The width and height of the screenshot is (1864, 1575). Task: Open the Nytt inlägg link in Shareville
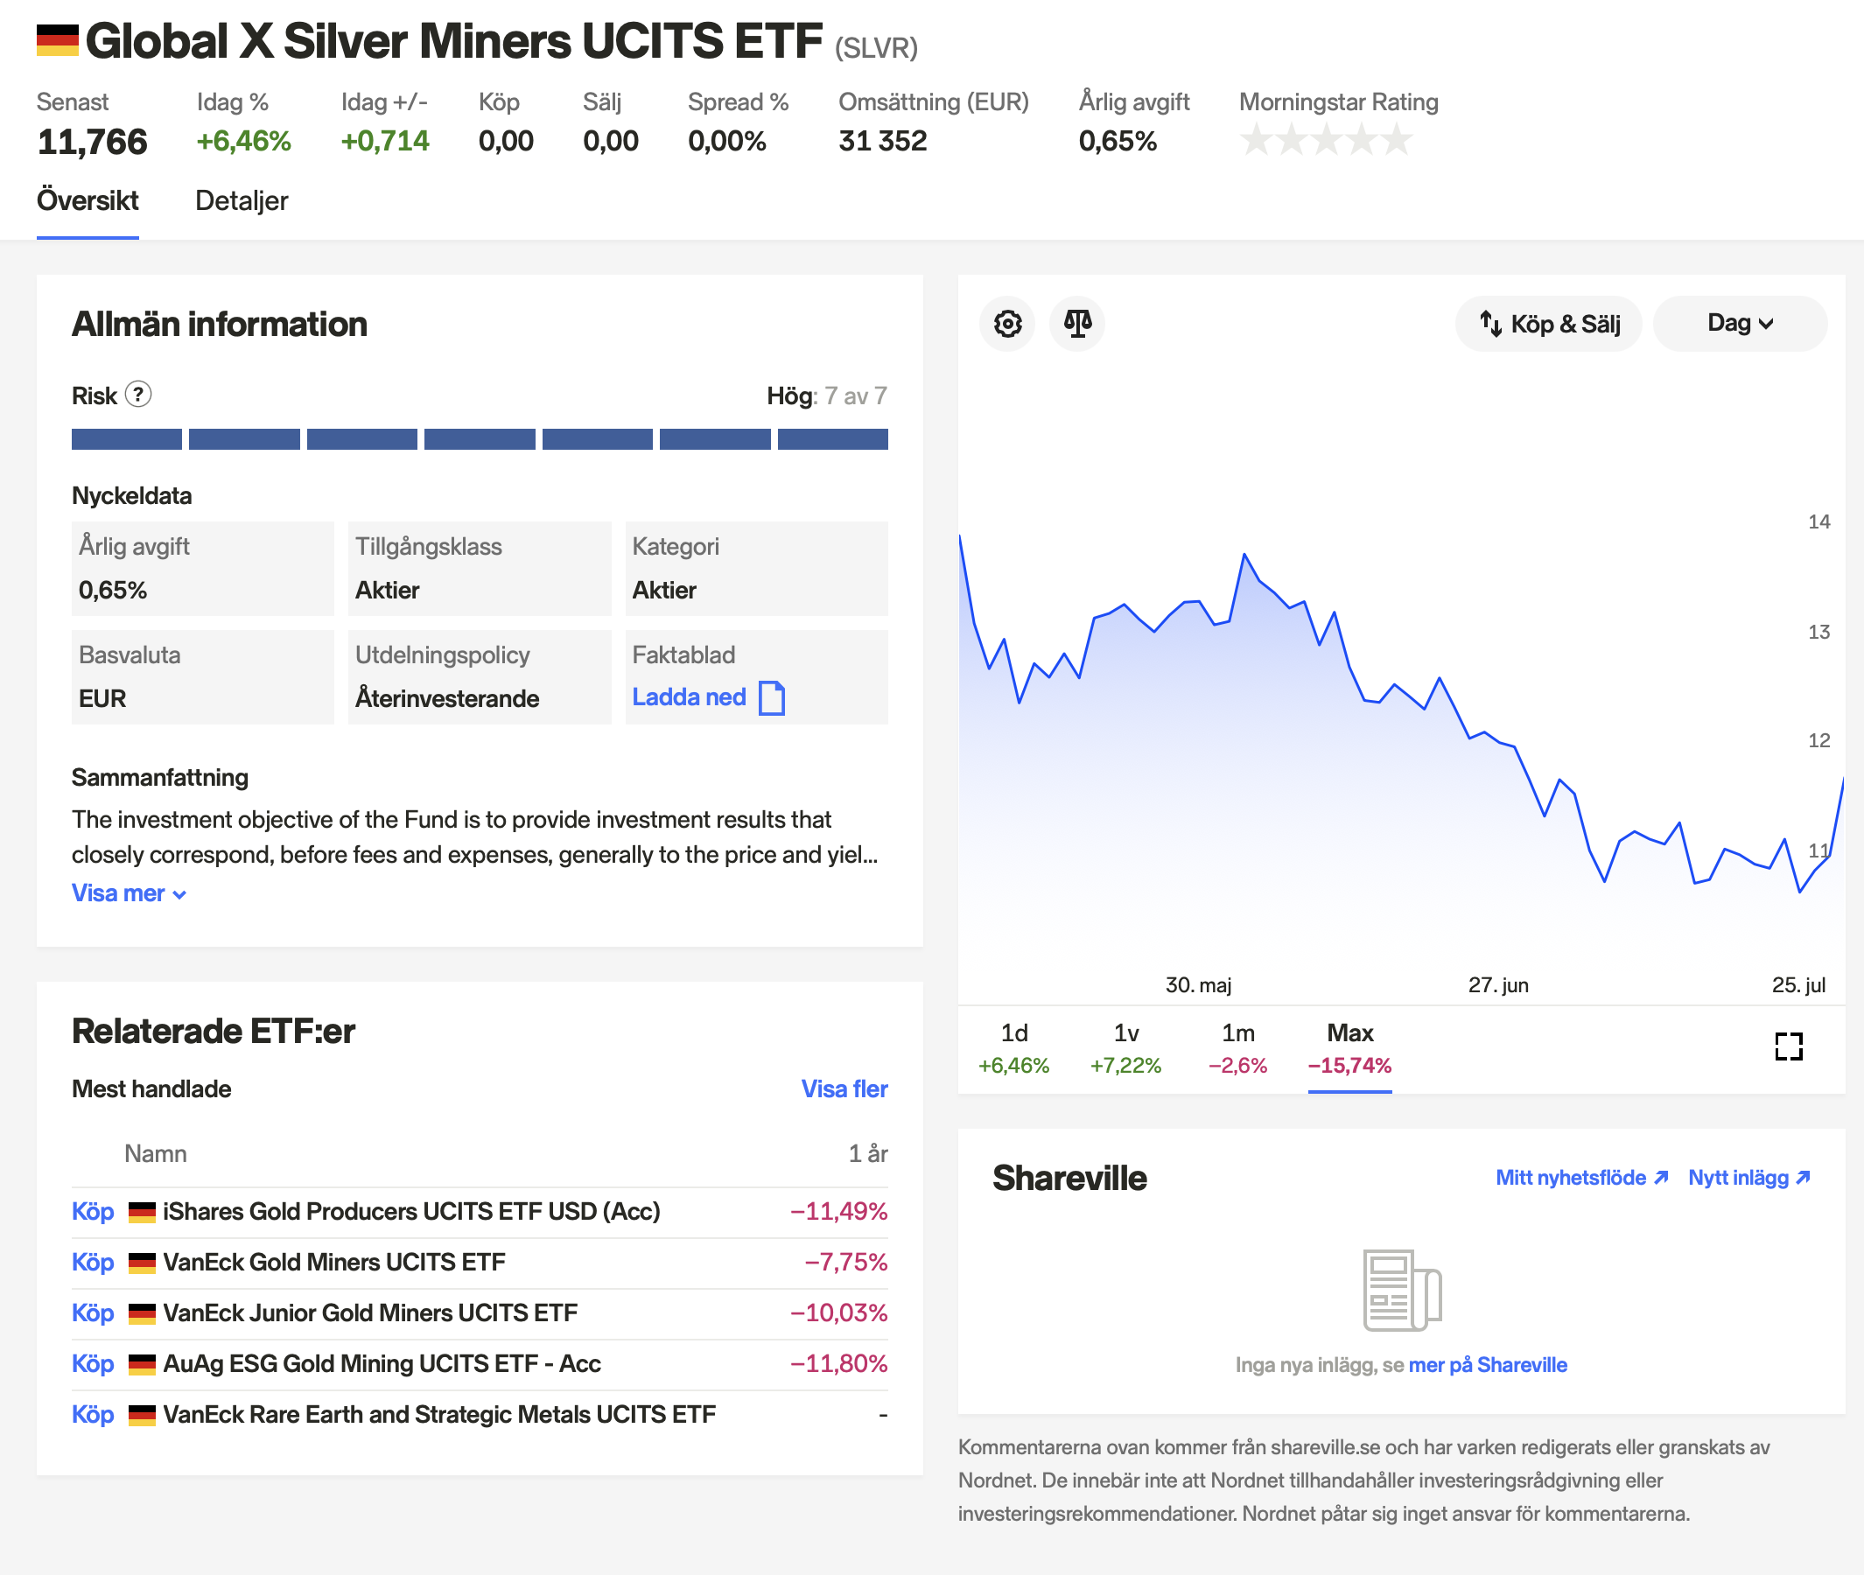(1748, 1178)
